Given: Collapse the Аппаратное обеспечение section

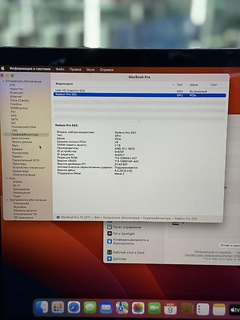Looking at the screenshot, I should pos(3,81).
